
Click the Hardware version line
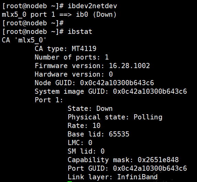(x=74, y=74)
